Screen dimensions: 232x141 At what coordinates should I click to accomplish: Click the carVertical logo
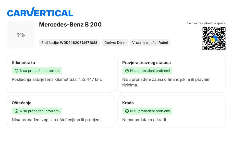pyautogui.click(x=40, y=12)
